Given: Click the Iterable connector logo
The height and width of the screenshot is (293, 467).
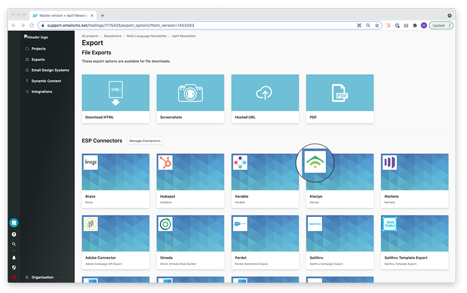Looking at the screenshot, I should tap(240, 162).
